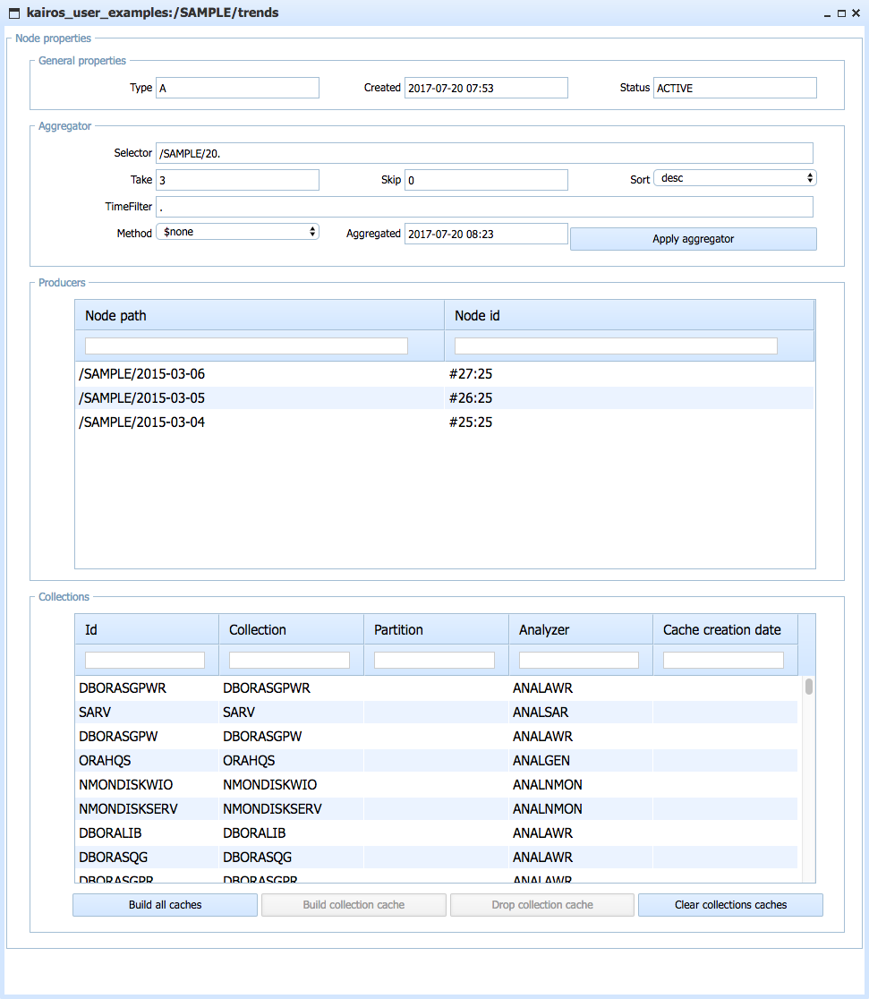Sort by Cache creation date header
This screenshot has width=869, height=999.
pos(726,629)
